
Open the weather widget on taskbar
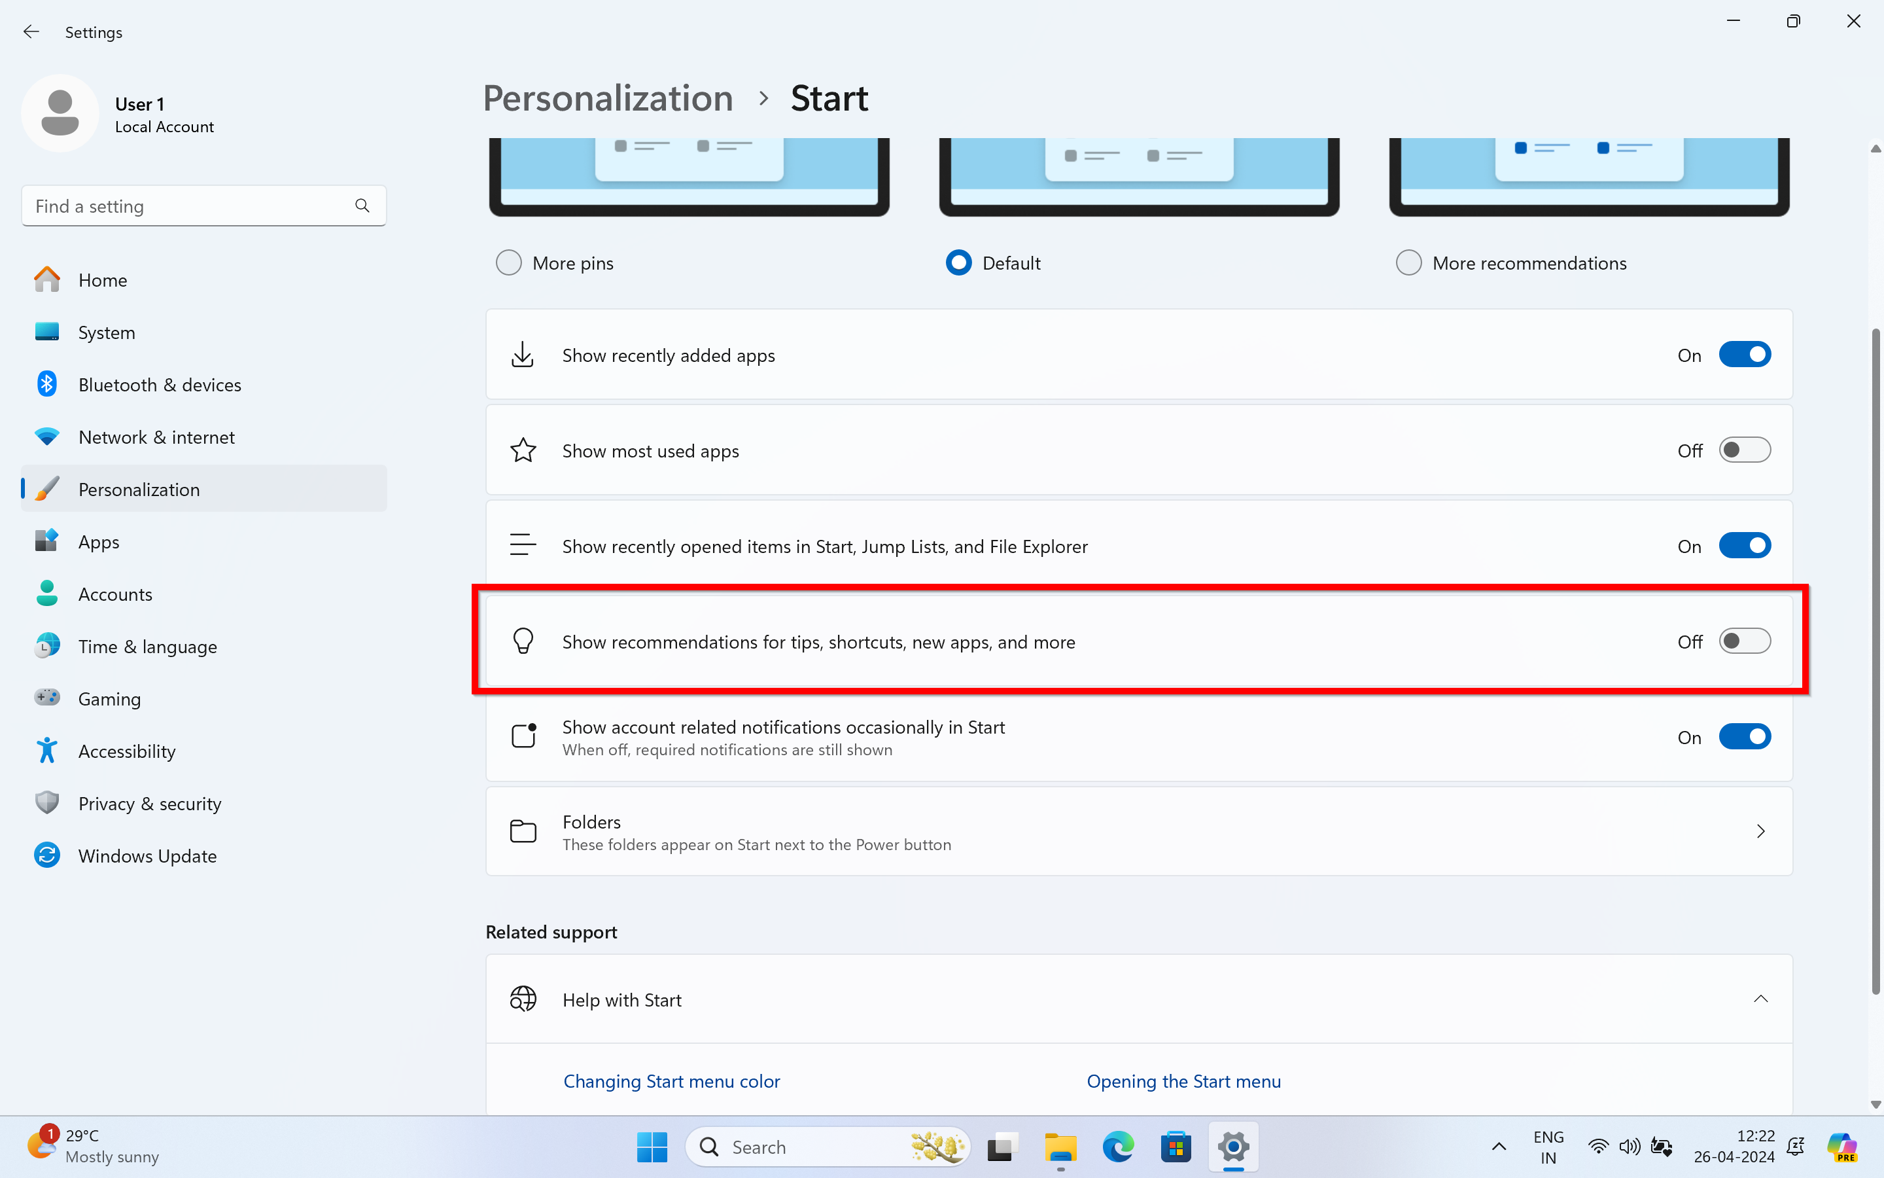pyautogui.click(x=94, y=1146)
